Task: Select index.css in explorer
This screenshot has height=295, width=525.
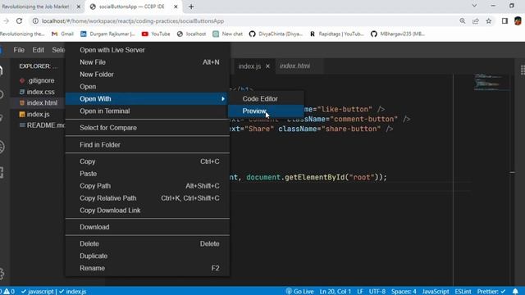Action: click(38, 92)
